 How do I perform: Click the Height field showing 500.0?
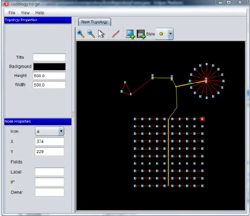tap(49, 76)
